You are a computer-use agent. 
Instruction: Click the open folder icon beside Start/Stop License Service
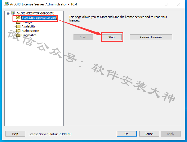18,18
